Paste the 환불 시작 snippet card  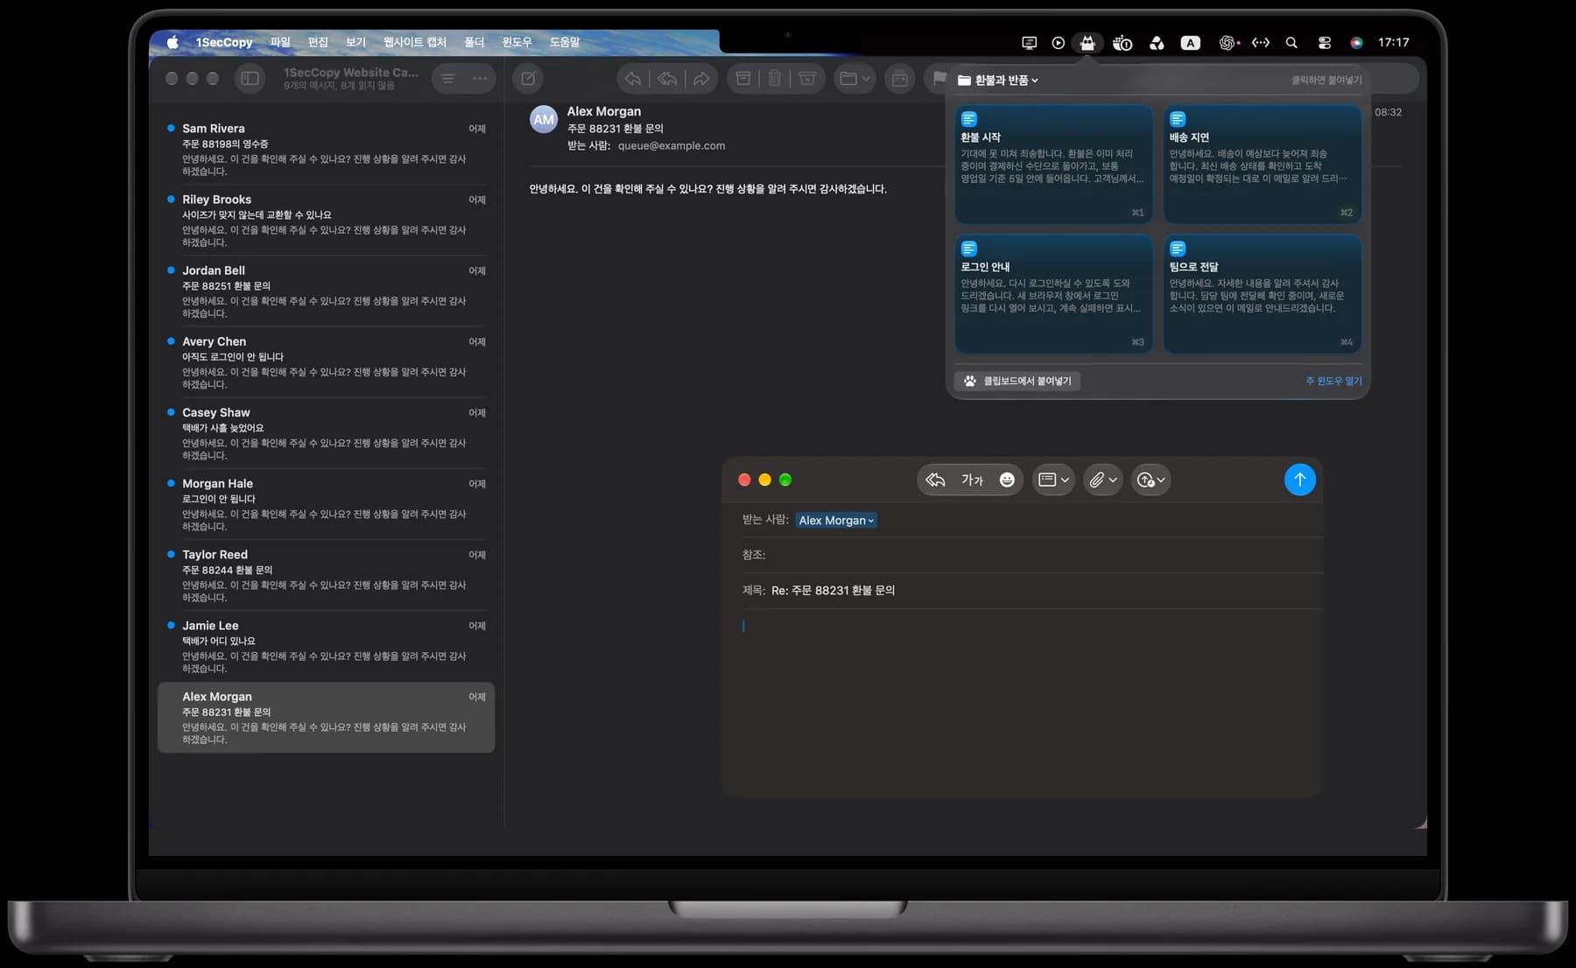point(1053,165)
